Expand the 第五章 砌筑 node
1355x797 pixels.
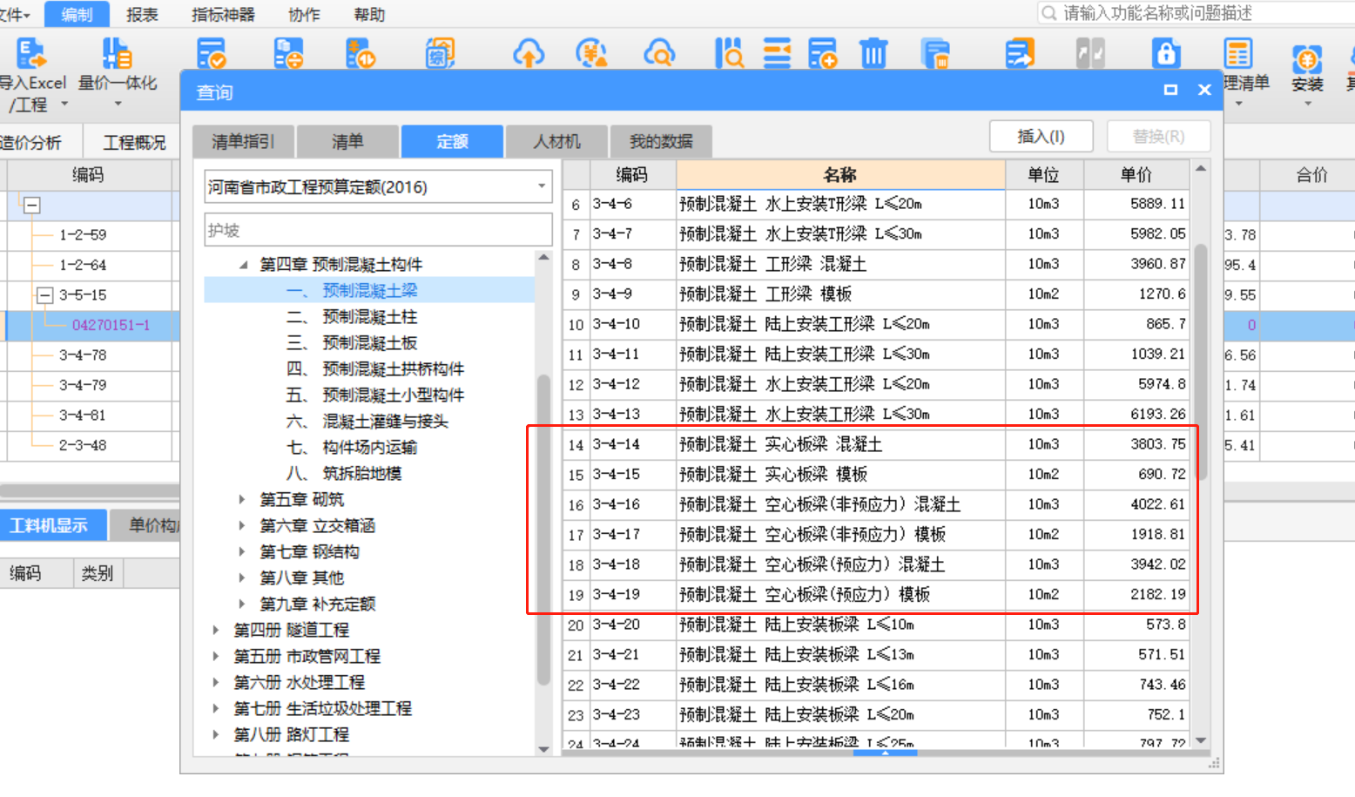(x=242, y=499)
